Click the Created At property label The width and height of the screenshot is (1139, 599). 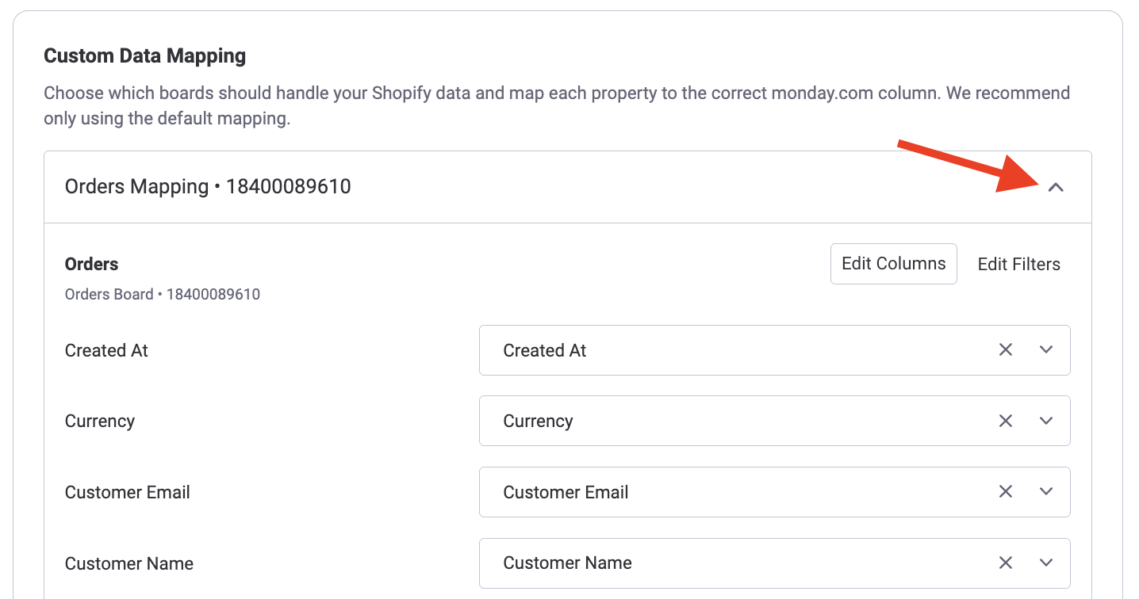(106, 350)
